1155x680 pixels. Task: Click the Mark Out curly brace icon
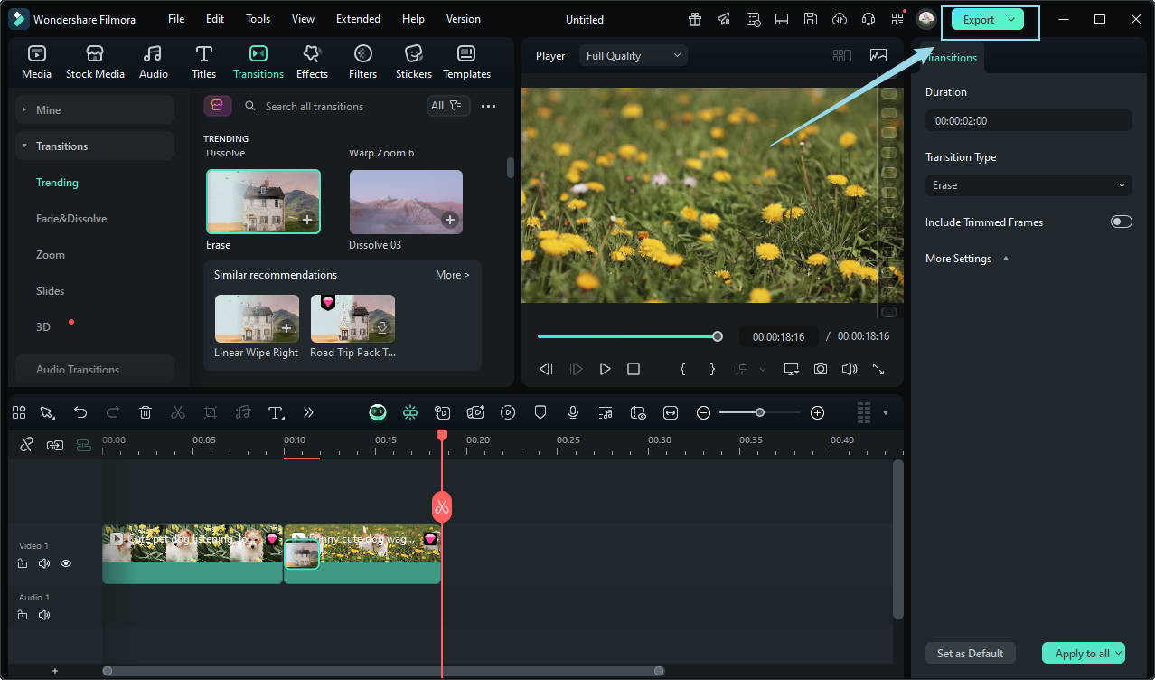712,369
